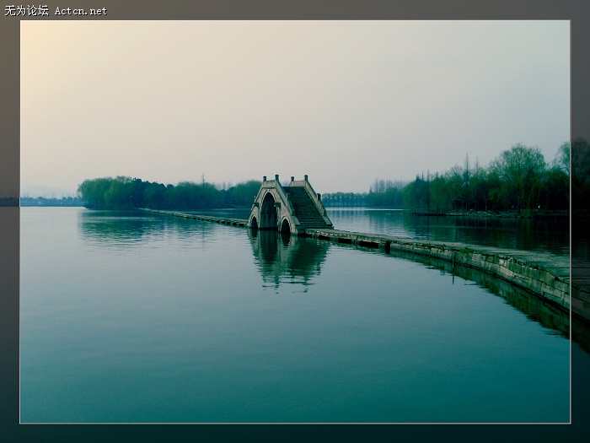The image size is (590, 443).
Task: Click the tall willow trees on the right
Action: (x=516, y=177)
